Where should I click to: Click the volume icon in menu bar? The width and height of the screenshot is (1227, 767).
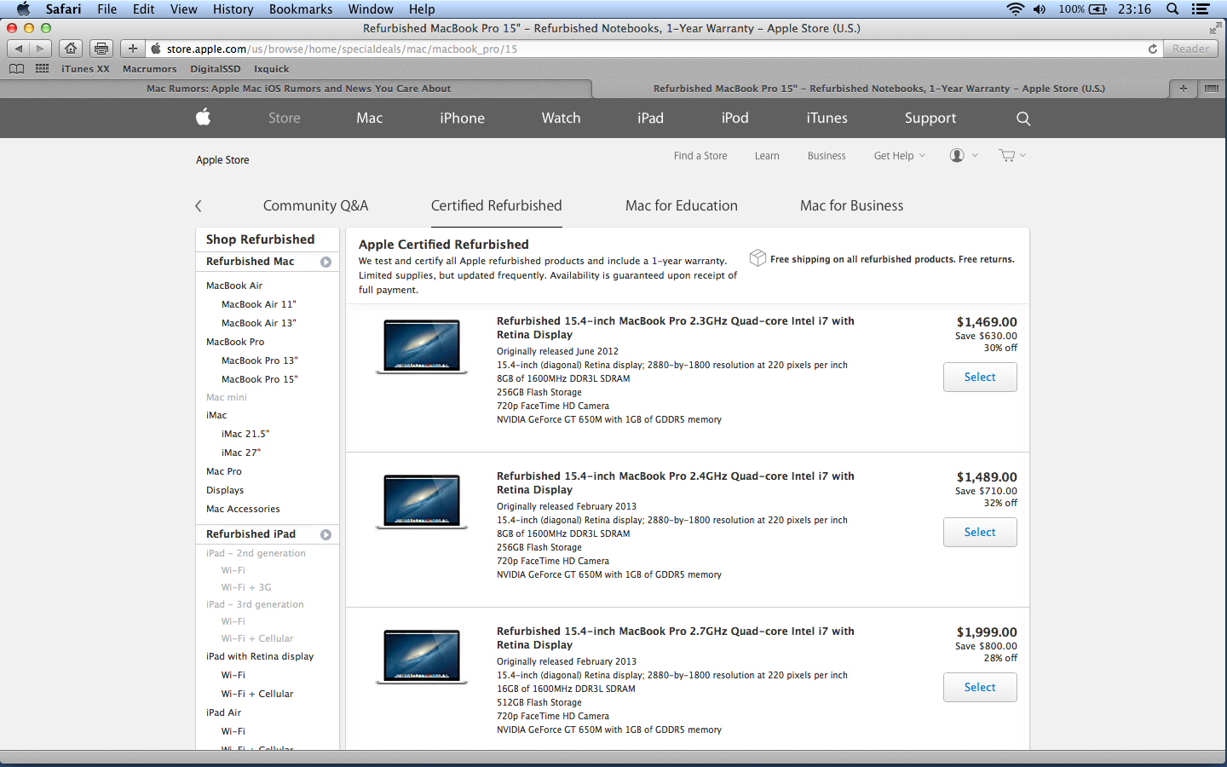click(x=1040, y=9)
